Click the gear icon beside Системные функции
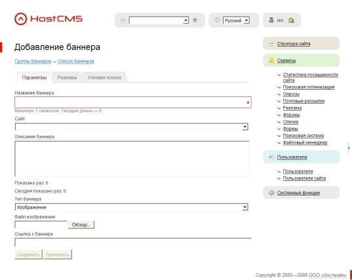Screen dimensions: 352x280 pos(271,193)
